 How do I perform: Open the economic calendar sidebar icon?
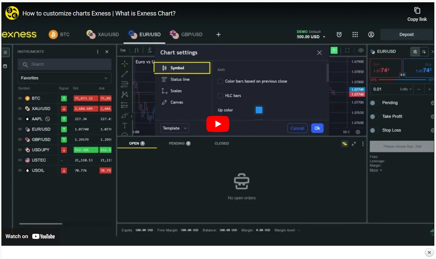(5, 66)
